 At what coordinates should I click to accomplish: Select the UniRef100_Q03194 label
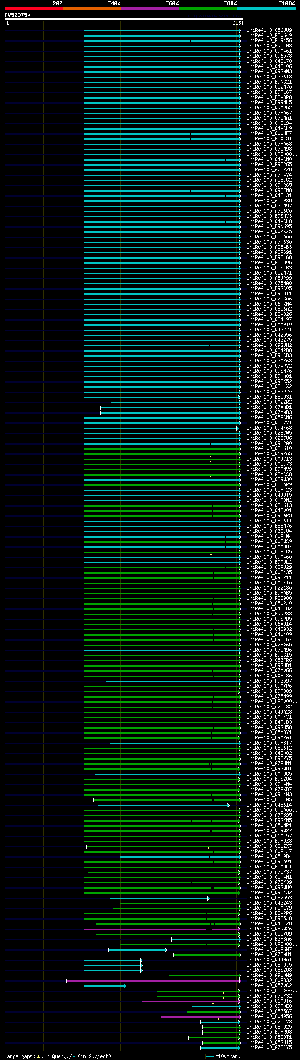pos(269,123)
